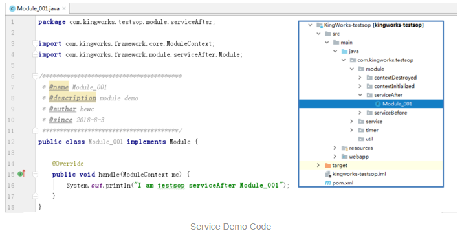Click the KingWorks-testsop module icon
The image size is (462, 244).
(x=320, y=25)
